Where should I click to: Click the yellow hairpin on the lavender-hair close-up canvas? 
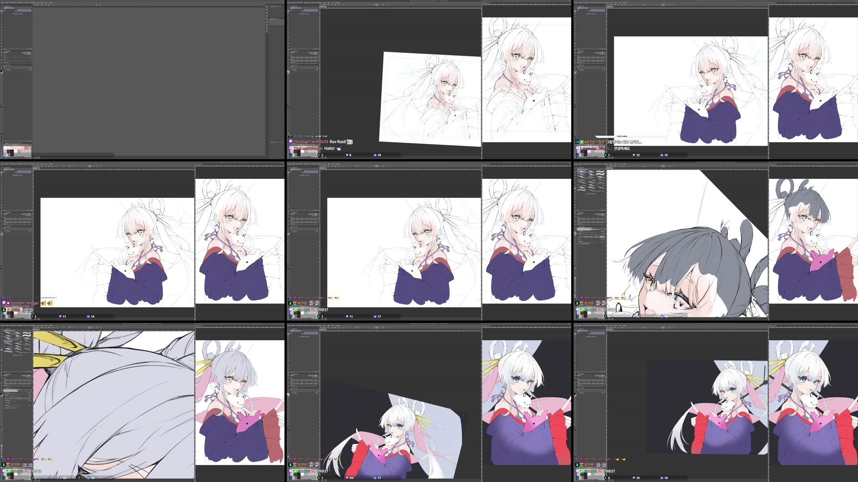point(49,360)
